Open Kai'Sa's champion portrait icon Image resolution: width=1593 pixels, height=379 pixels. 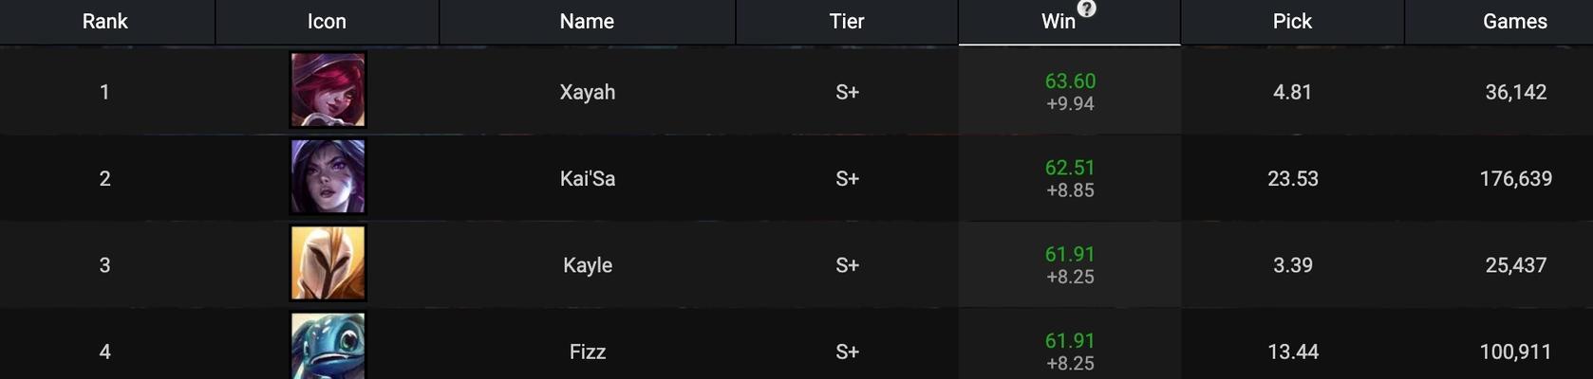pyautogui.click(x=328, y=176)
